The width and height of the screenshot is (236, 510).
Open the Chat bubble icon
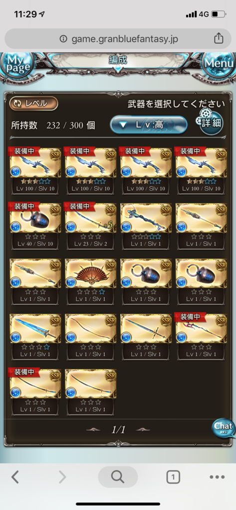(224, 429)
